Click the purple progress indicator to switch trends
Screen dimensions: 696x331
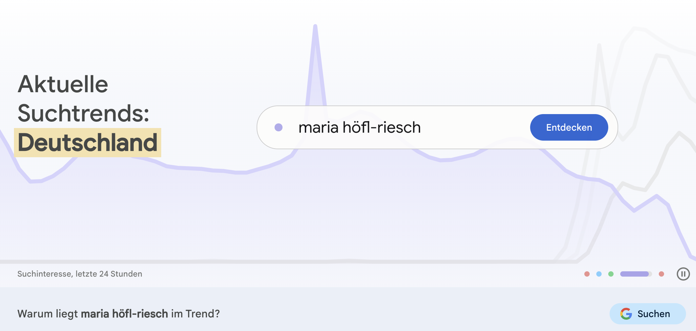[635, 274]
